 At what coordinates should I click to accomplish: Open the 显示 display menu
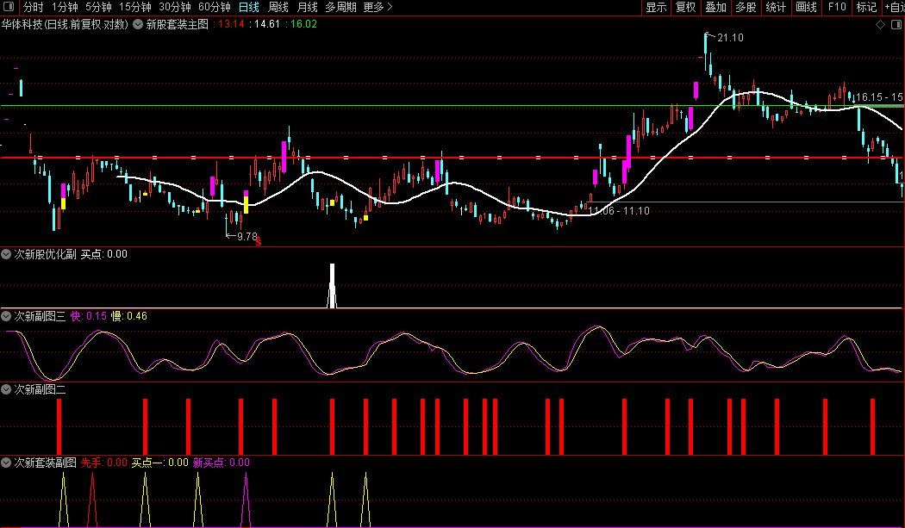pyautogui.click(x=656, y=7)
